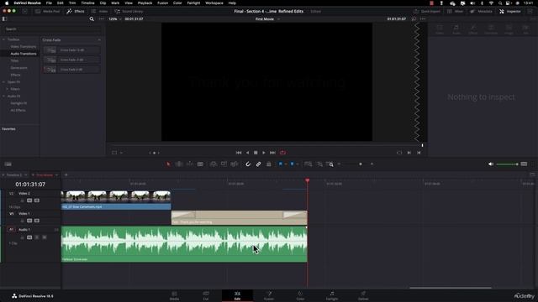This screenshot has height=302, width=538.
Task: Collapse the Audio FX tree section
Action: pos(3,96)
